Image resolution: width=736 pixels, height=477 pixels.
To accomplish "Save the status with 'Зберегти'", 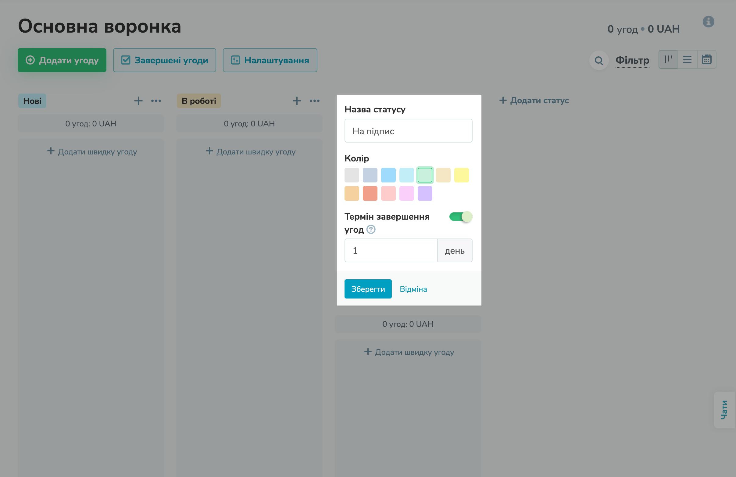I will 368,289.
